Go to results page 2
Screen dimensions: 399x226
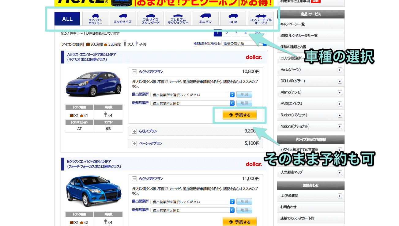[227, 33]
